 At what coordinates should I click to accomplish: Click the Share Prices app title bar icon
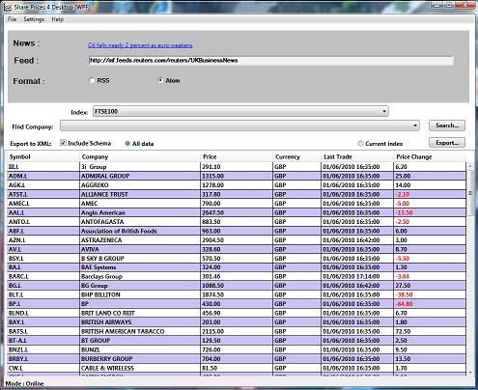(7, 7)
